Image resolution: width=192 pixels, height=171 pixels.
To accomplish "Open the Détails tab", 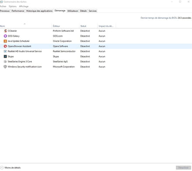I will pos(83,11).
